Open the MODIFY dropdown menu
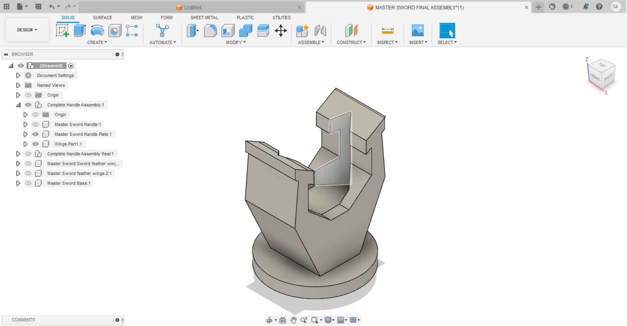627x326 pixels. pos(236,42)
